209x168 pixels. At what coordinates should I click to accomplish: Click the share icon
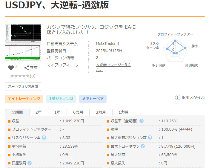pos(27,68)
